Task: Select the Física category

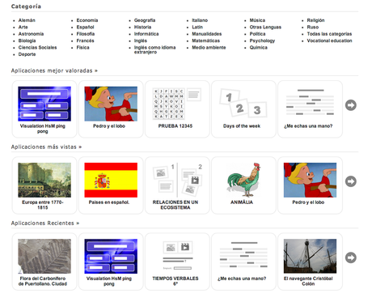Action: tap(82, 48)
